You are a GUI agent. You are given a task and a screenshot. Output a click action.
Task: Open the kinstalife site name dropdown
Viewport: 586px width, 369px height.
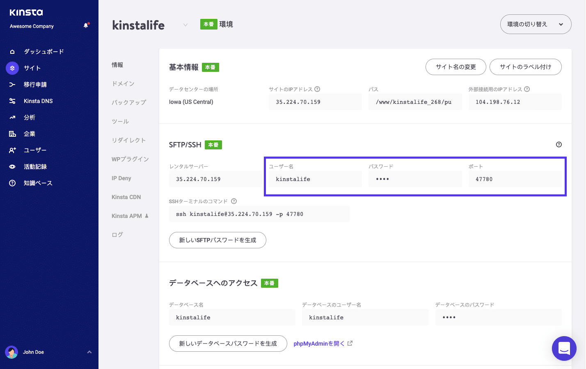[185, 25]
